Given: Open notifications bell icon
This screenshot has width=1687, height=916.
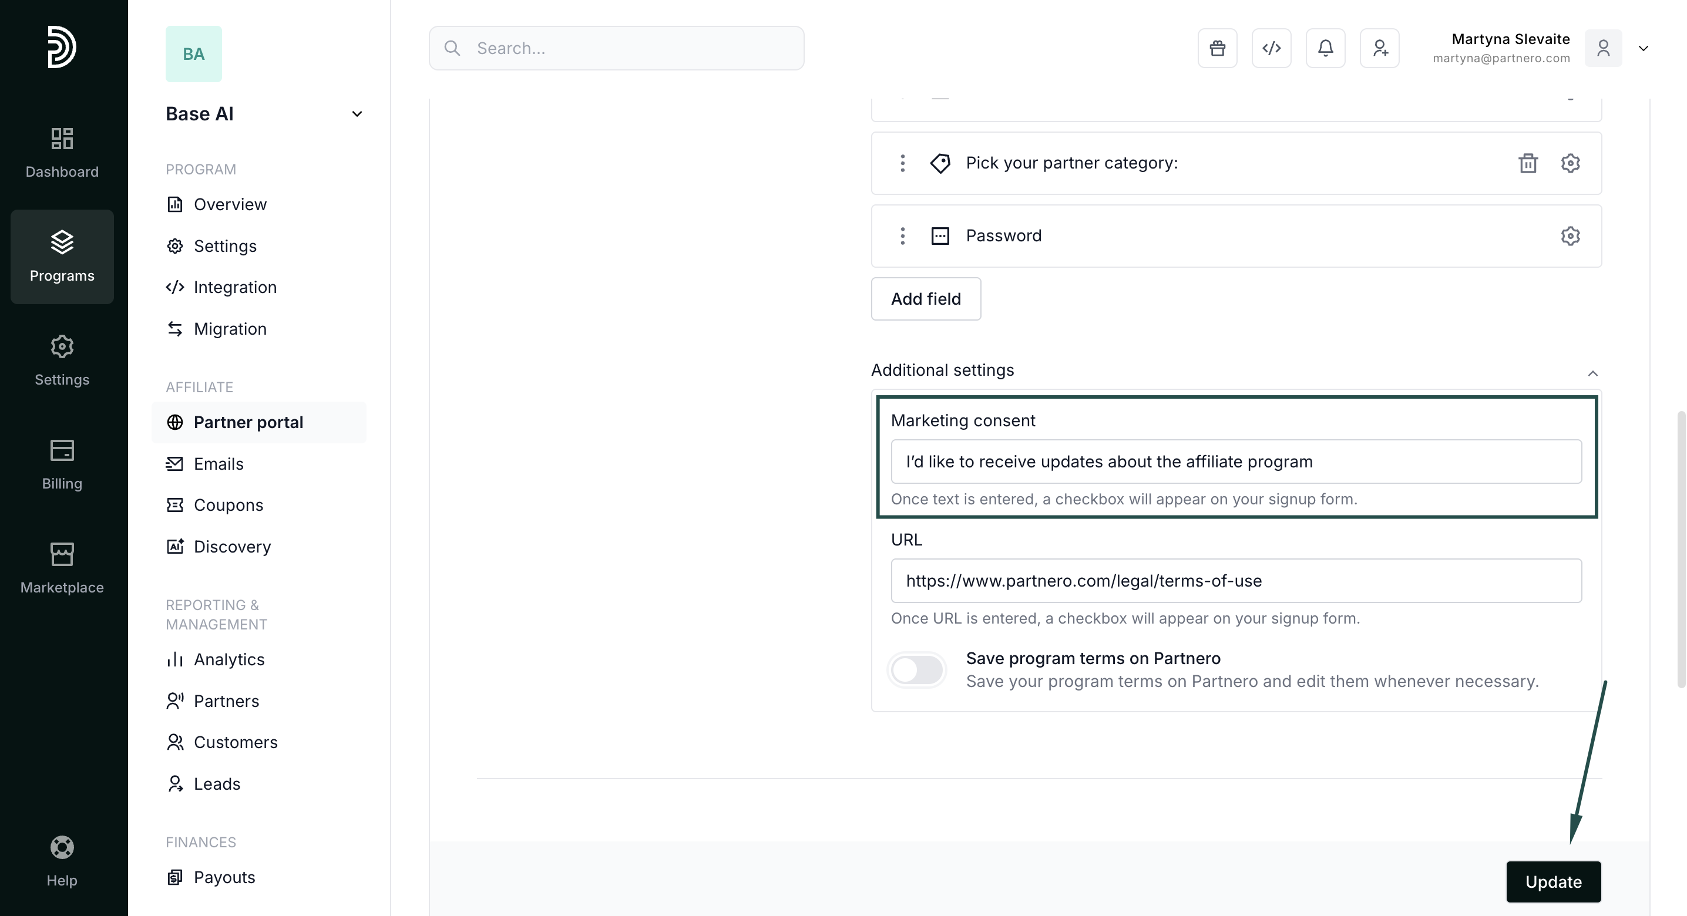Looking at the screenshot, I should (x=1325, y=48).
